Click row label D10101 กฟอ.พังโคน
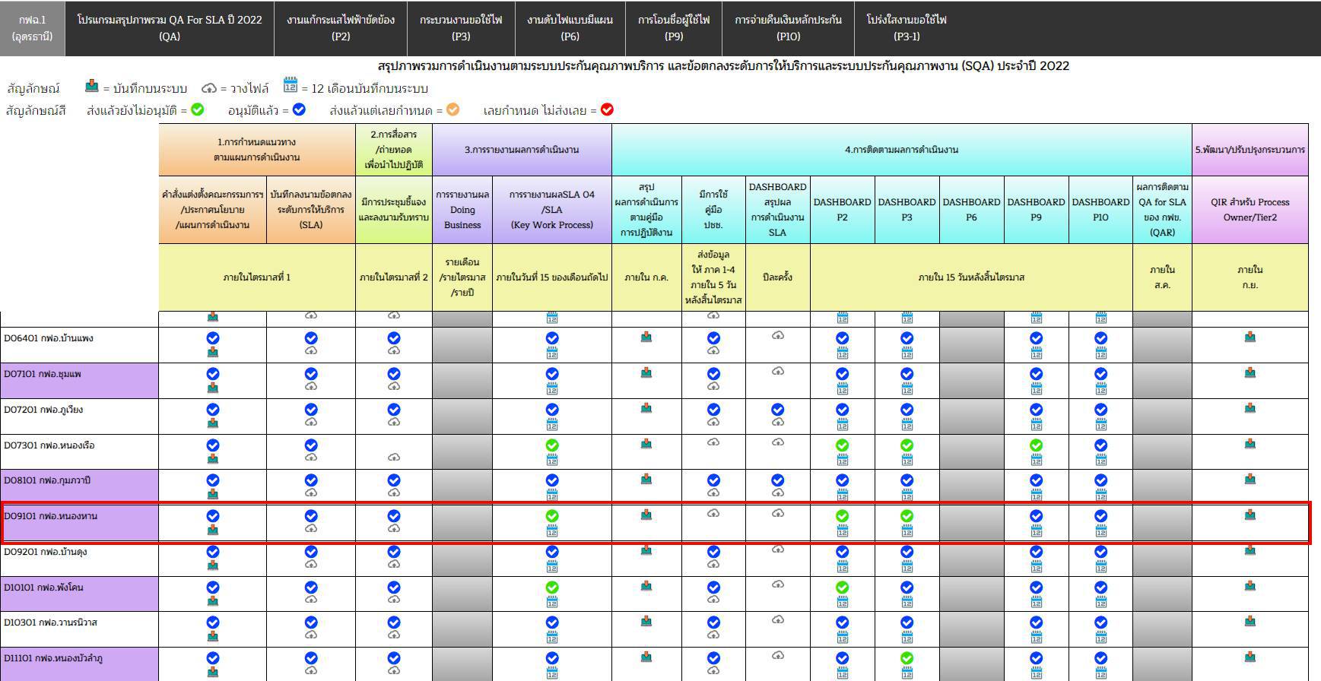Viewport: 1321px width, 681px height. click(44, 588)
